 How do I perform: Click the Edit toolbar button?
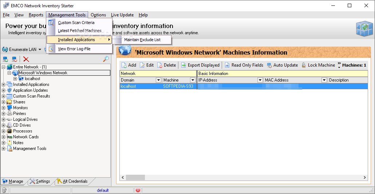tap(147, 65)
